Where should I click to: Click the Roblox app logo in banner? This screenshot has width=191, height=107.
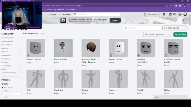click(63, 21)
